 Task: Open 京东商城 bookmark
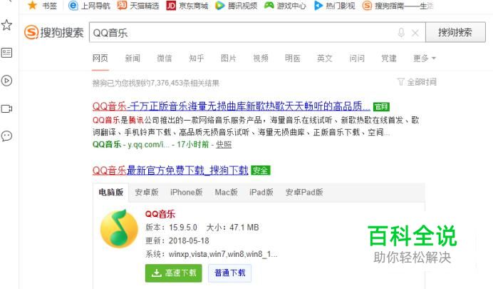click(x=187, y=6)
